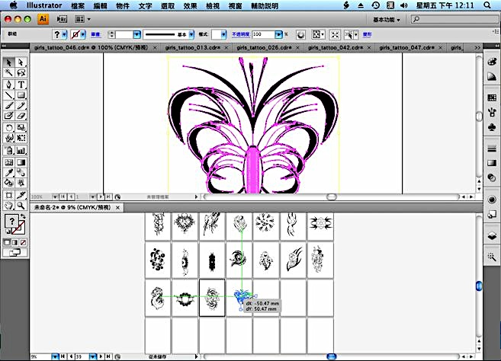Select the Paintbrush tool
Viewport: 501px width, 361px height.
tap(9, 105)
